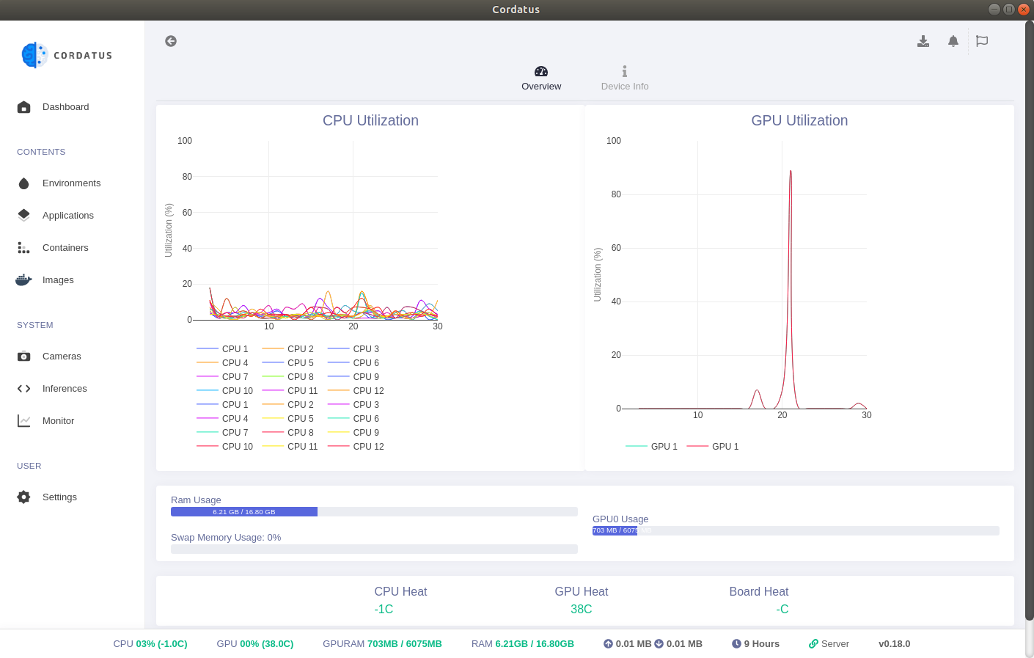
Task: Click the "GPU 00% (38.0C)" status entry
Action: tap(255, 644)
